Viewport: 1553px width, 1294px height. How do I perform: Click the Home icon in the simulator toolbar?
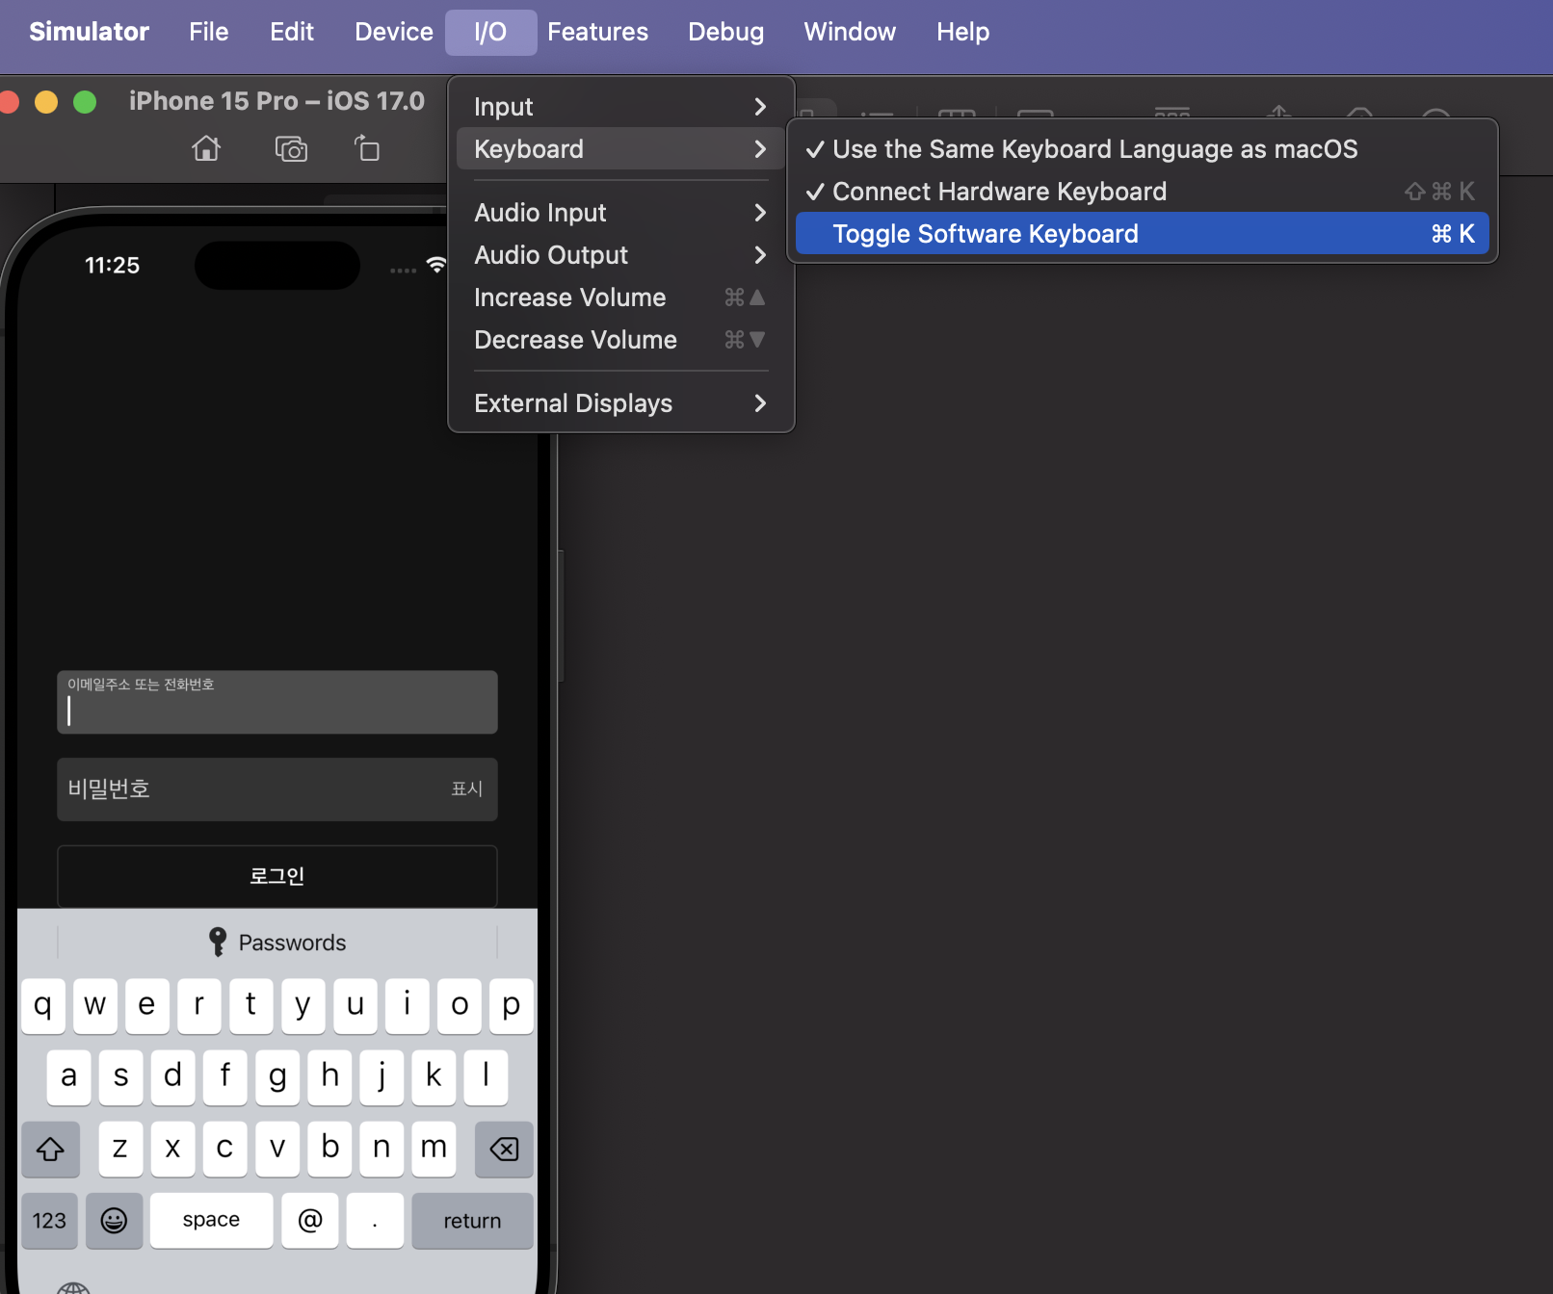point(206,148)
